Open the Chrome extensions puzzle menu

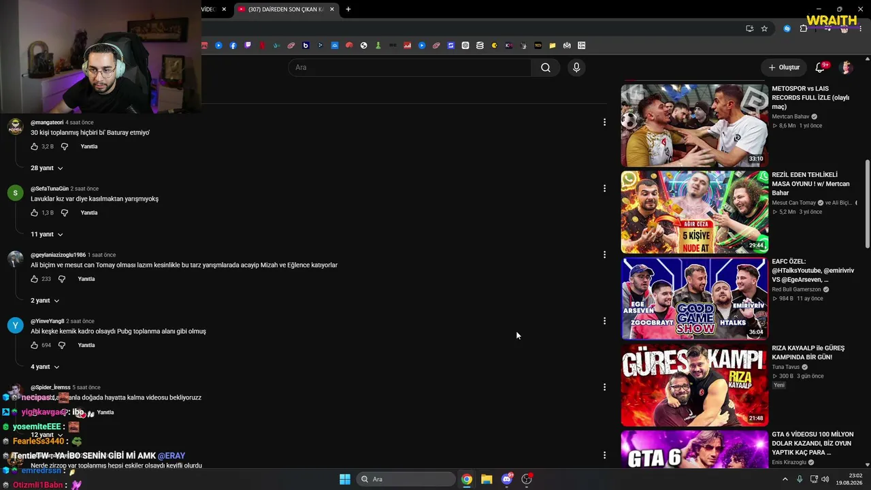[x=804, y=29]
